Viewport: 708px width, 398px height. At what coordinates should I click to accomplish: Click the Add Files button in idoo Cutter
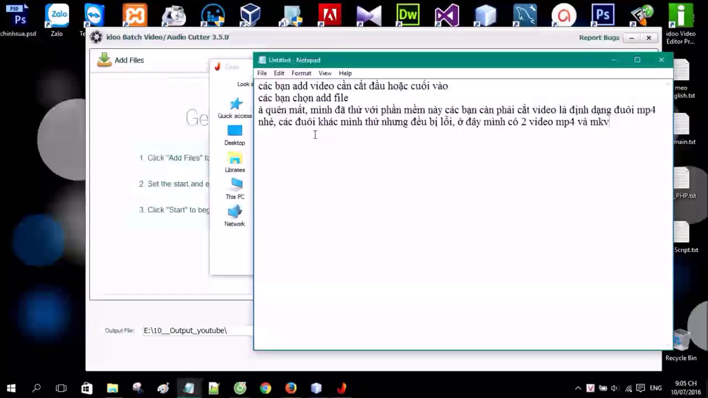pyautogui.click(x=121, y=60)
